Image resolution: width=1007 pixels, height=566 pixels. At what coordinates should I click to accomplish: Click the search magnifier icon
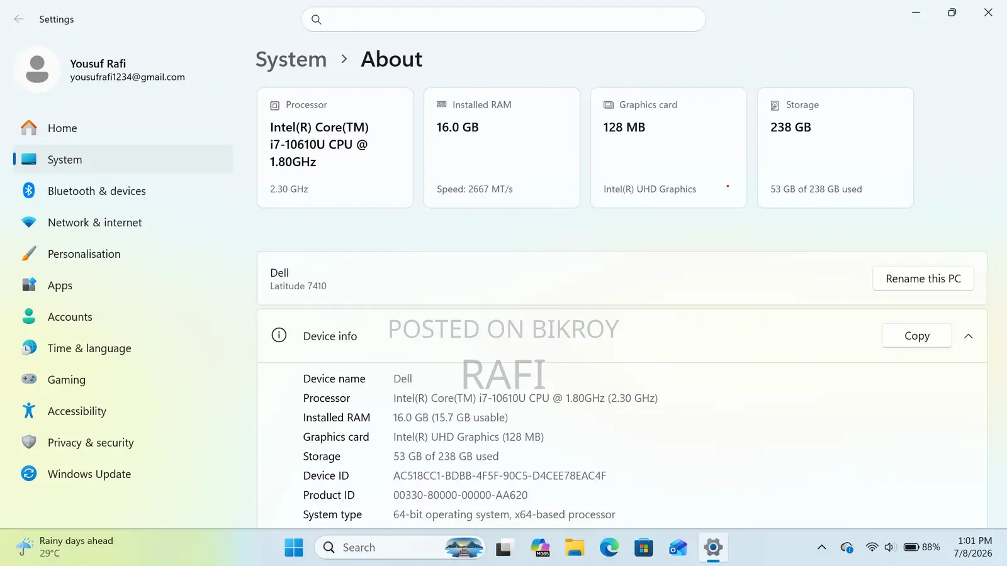(317, 19)
